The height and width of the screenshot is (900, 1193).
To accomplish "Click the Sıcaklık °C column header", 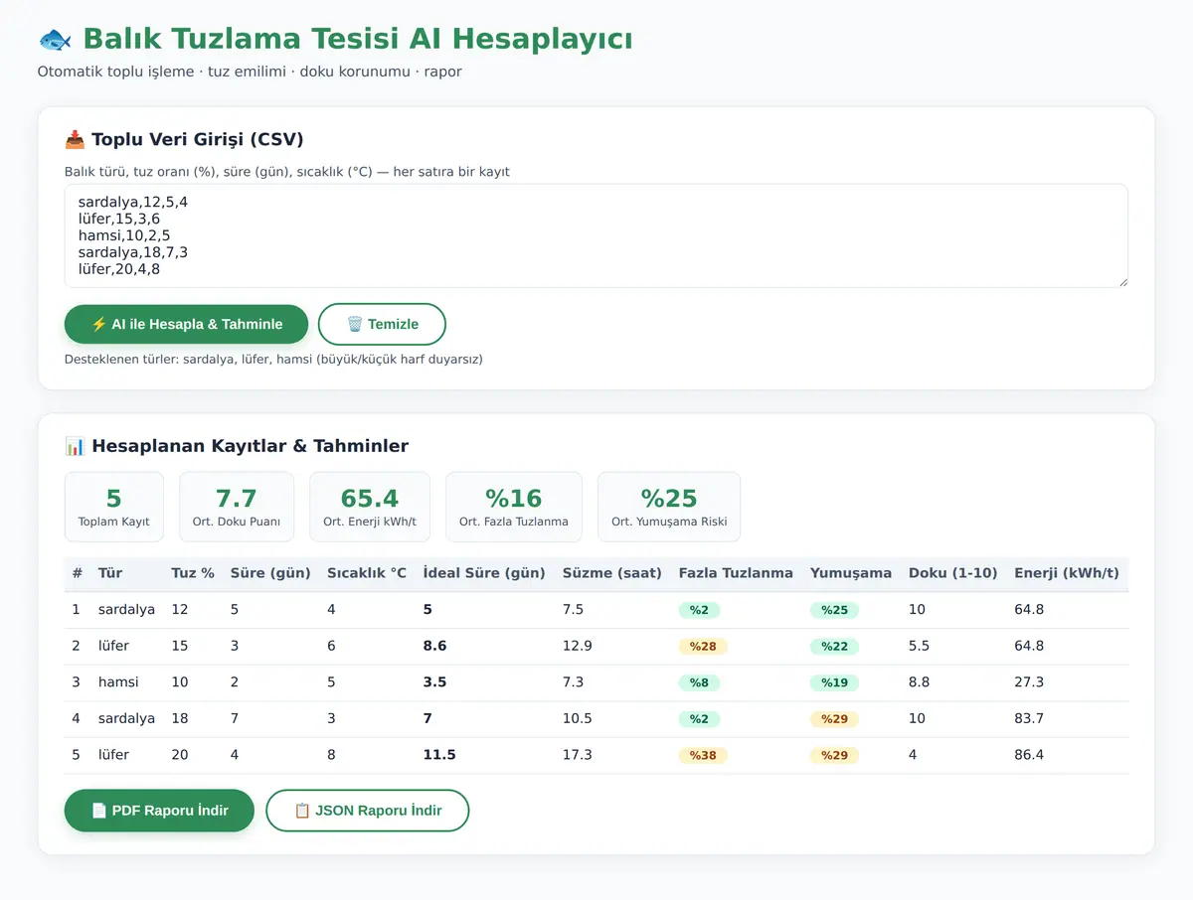I will pyautogui.click(x=367, y=573).
